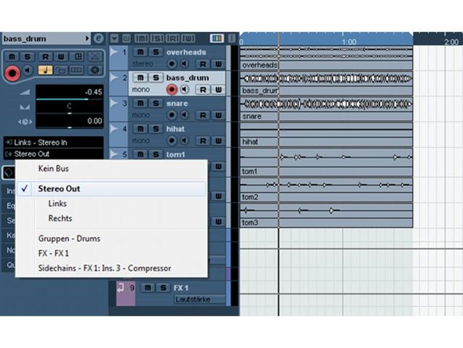Solo the overheads track
Screen dimensions: 463x348
[156, 52]
